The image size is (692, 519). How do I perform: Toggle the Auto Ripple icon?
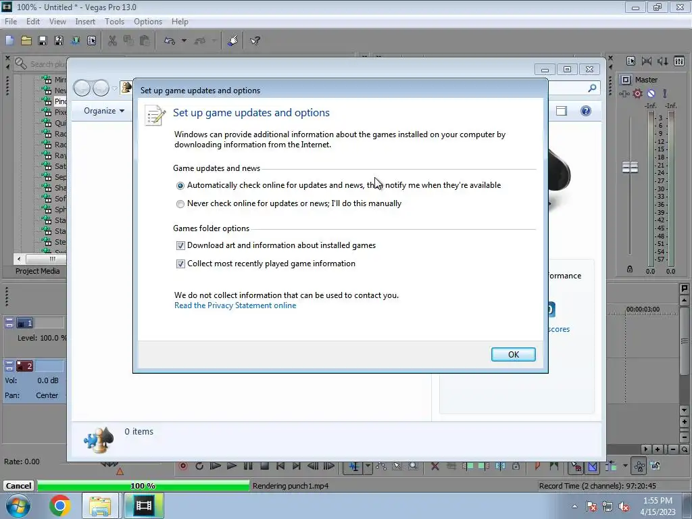click(x=611, y=466)
